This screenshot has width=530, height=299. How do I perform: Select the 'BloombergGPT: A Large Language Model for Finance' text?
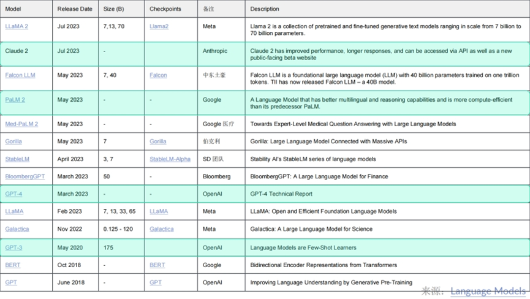(319, 176)
